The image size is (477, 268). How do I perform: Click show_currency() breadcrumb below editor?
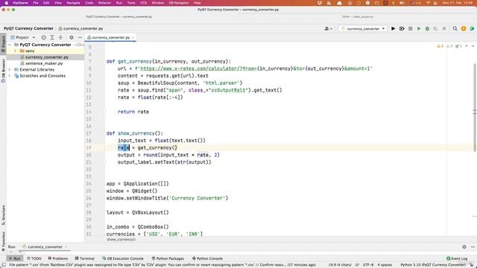(121, 240)
